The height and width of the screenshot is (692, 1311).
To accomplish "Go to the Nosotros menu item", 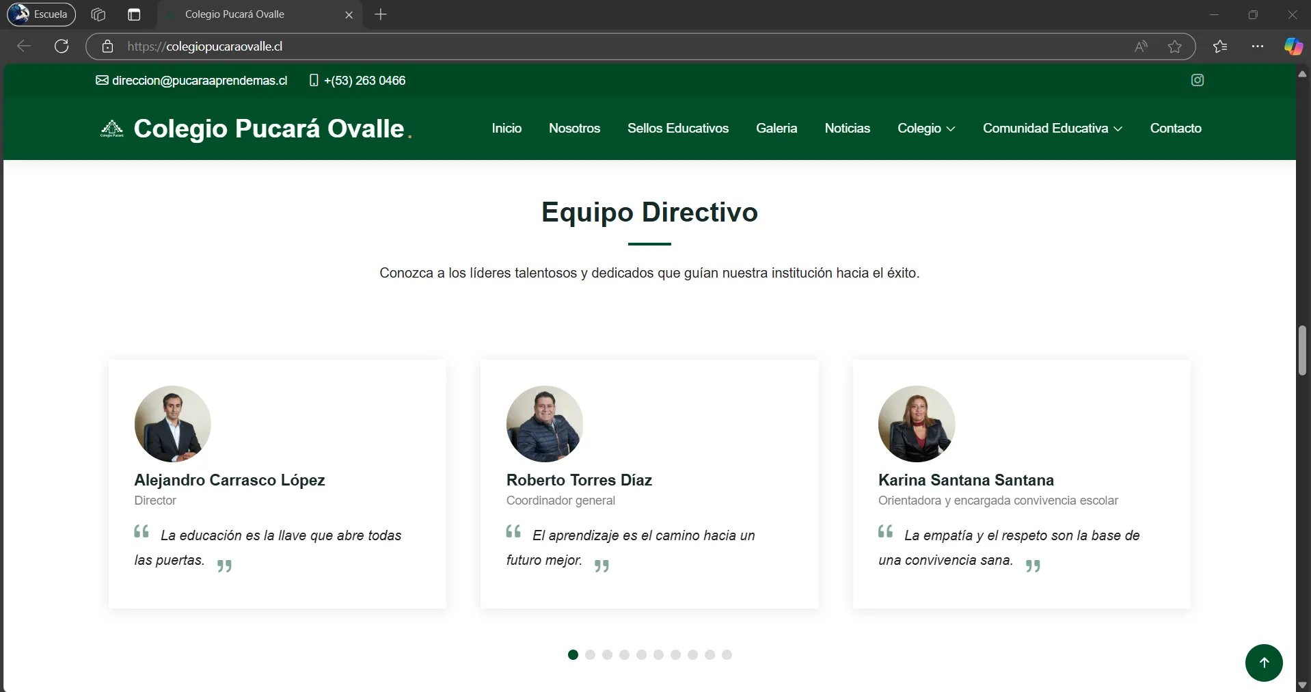I will [574, 129].
